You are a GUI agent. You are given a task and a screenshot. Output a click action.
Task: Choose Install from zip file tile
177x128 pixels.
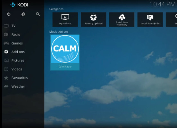point(150,20)
